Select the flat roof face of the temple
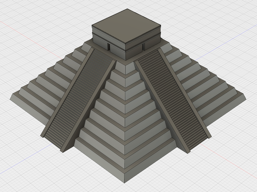Viewport: 257px width, 192px height. coord(126,26)
